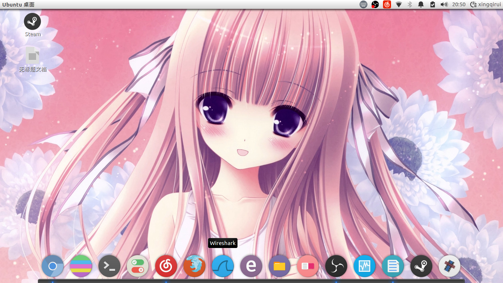The width and height of the screenshot is (503, 283).
Task: Open the keyboard input method indicator
Action: (x=363, y=4)
